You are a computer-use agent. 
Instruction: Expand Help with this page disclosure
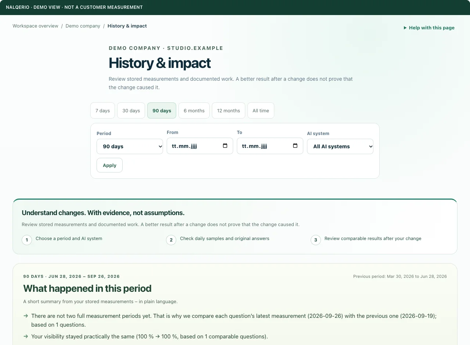click(x=429, y=28)
